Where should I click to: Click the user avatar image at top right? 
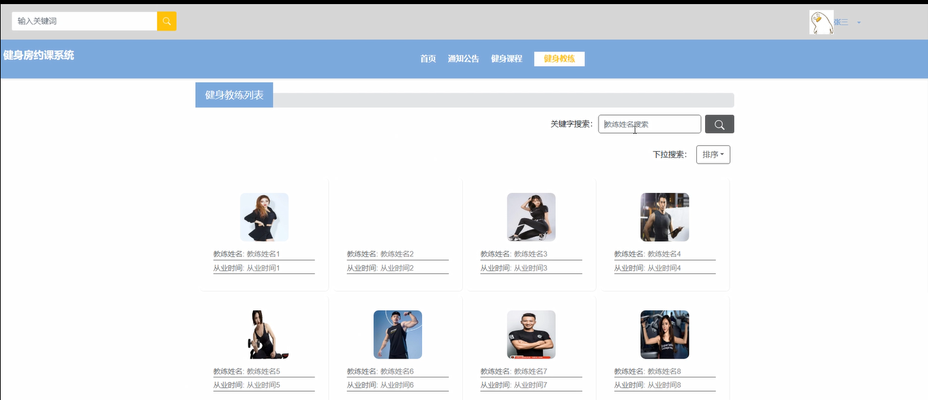point(821,22)
